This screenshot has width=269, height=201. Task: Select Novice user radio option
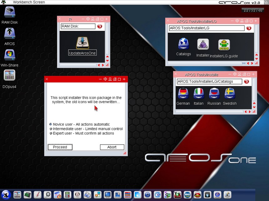coord(51,124)
